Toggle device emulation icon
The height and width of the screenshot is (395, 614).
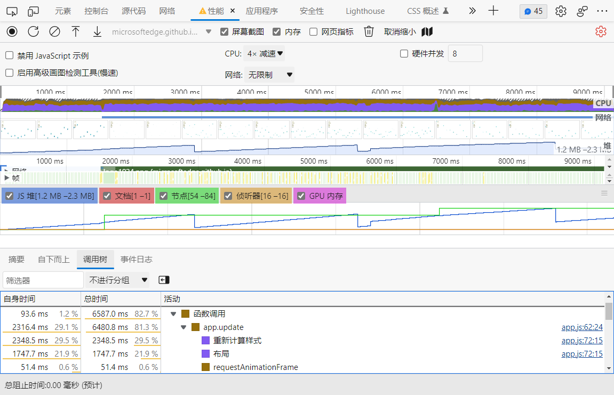[x=33, y=11]
